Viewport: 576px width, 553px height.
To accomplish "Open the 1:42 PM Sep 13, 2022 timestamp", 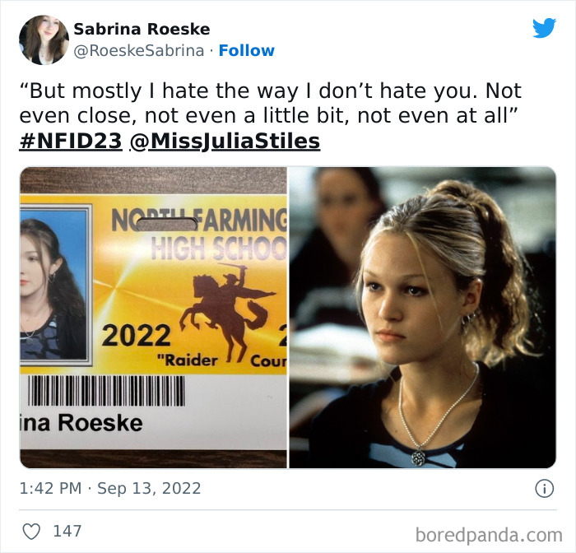I will click(110, 488).
